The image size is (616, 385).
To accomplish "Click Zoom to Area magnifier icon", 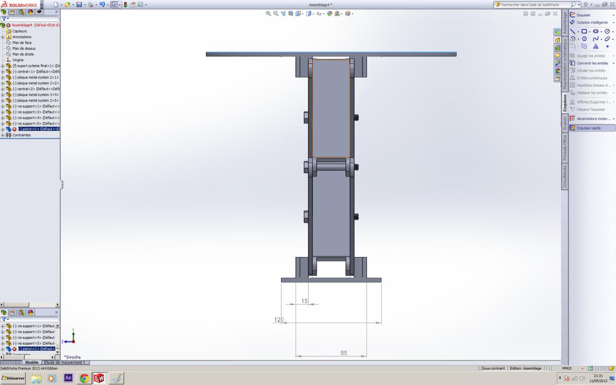I will [276, 13].
